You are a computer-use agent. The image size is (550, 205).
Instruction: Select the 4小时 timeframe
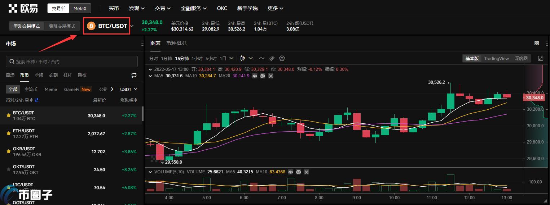[211, 58]
